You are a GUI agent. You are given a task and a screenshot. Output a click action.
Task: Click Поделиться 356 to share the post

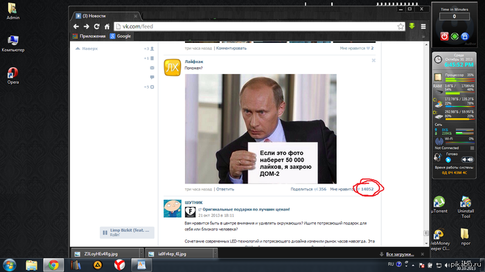[308, 189]
